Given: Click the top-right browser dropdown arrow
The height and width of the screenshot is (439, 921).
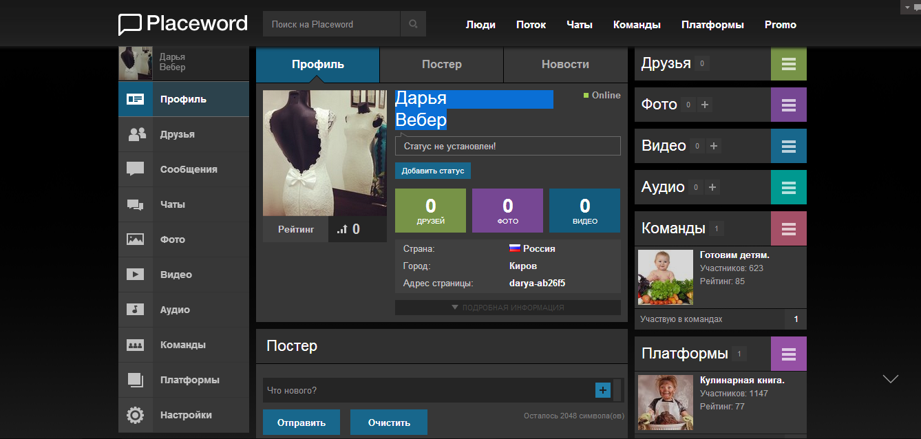Looking at the screenshot, I should (907, 7).
